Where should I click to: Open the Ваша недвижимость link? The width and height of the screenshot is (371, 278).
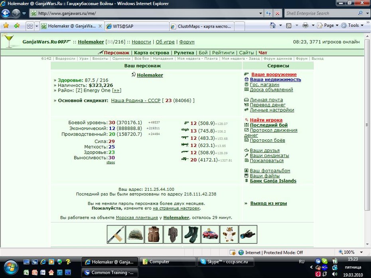pos(275,80)
